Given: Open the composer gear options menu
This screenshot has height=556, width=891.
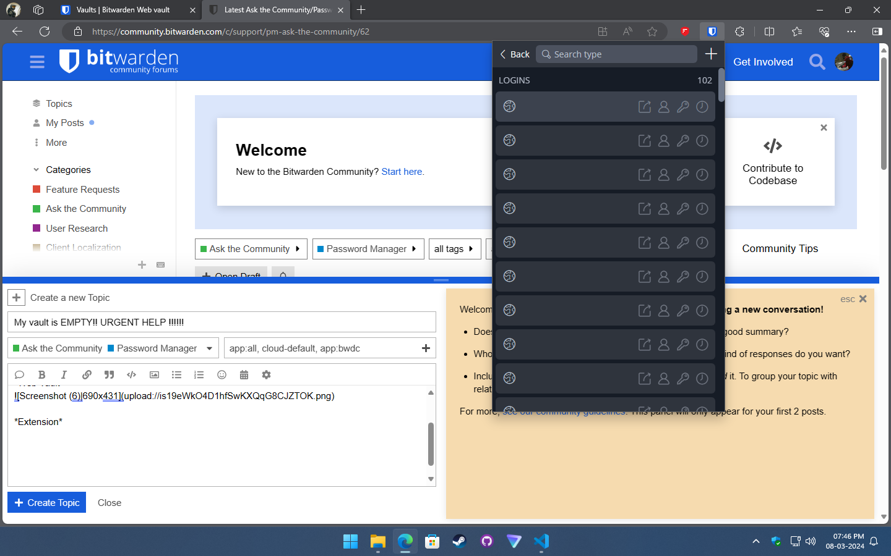Looking at the screenshot, I should click(266, 374).
